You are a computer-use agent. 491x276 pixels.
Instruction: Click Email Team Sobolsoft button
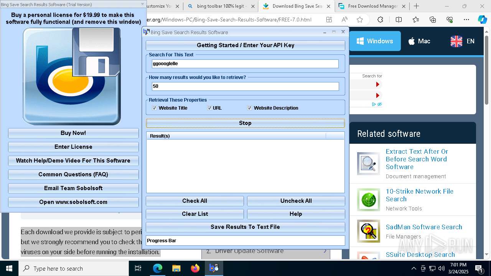(x=73, y=188)
